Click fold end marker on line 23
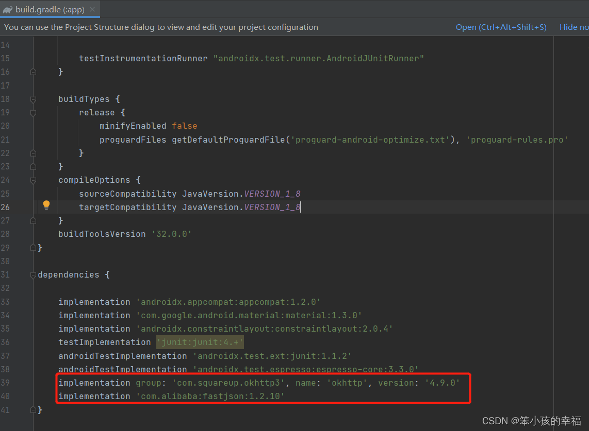The image size is (589, 431). click(x=33, y=166)
